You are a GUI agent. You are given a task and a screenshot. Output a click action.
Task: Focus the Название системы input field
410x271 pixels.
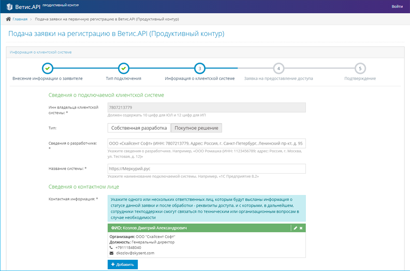tap(207, 169)
